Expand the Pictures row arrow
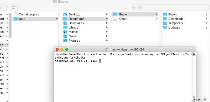Image resolution: width=210 pixels, height=102 pixels. pyautogui.click(x=107, y=41)
